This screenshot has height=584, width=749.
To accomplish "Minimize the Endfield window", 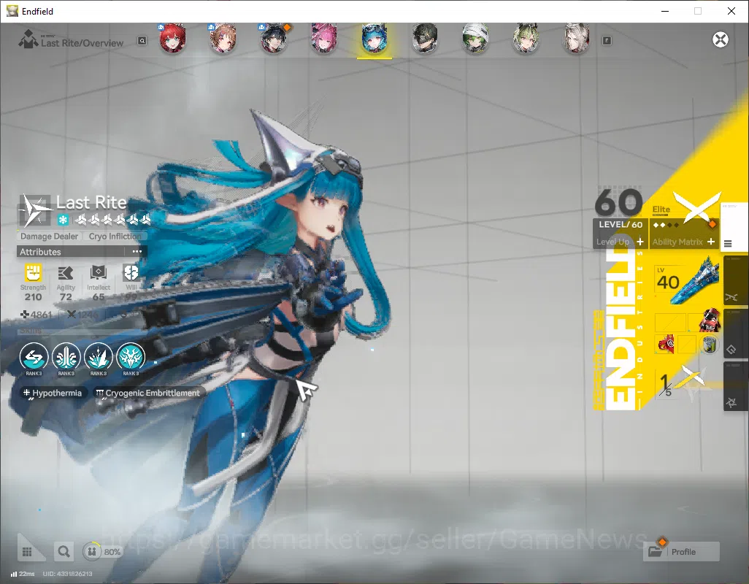I will click(664, 11).
